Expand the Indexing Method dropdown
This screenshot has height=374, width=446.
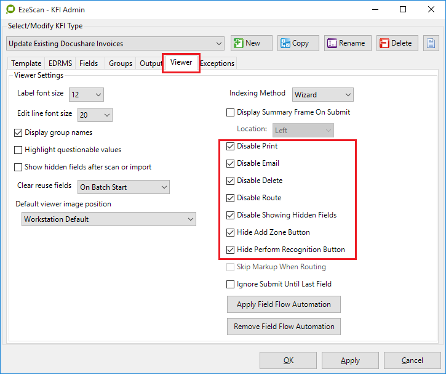pos(322,95)
